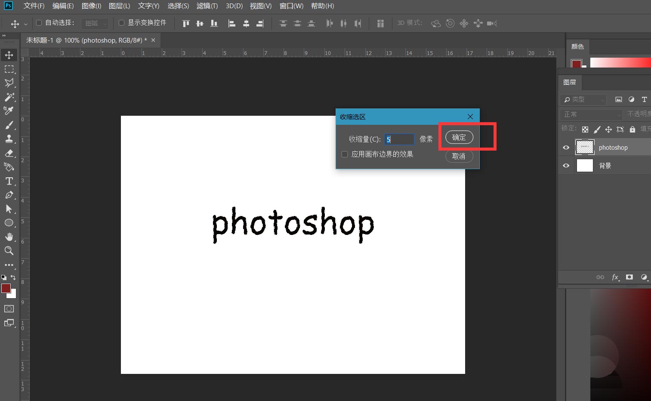The width and height of the screenshot is (651, 401).
Task: Select the Magic Wand tool
Action: point(9,97)
